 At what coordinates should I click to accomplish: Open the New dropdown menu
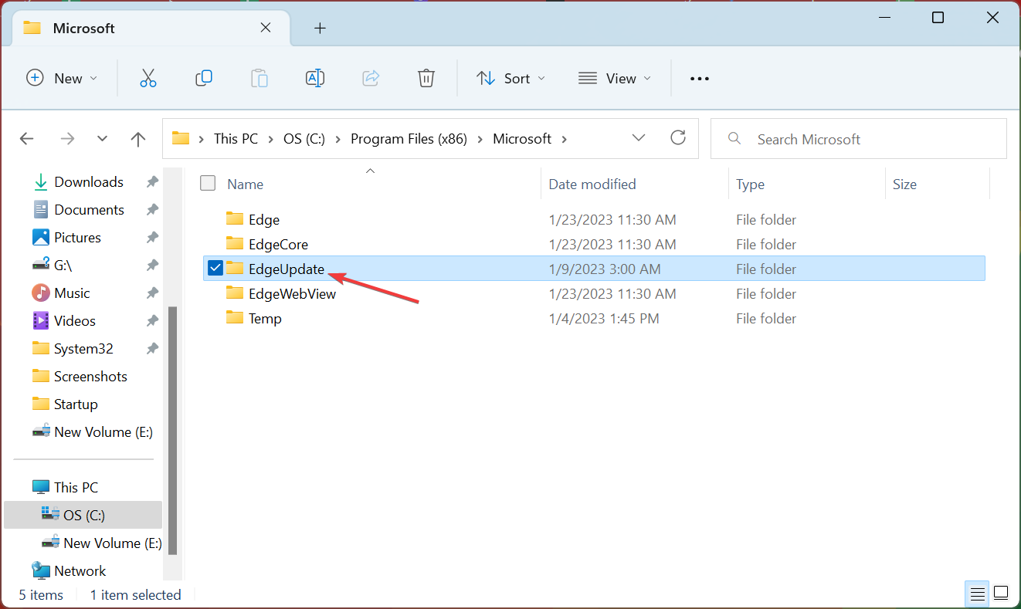62,78
